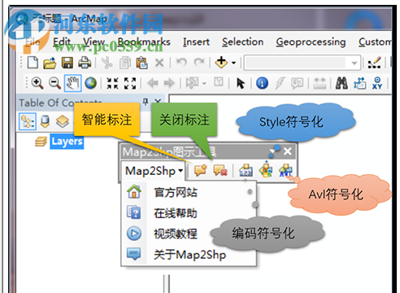This screenshot has width=400, height=293.
Task: Go back to previous extent arrow
Action: point(153,83)
